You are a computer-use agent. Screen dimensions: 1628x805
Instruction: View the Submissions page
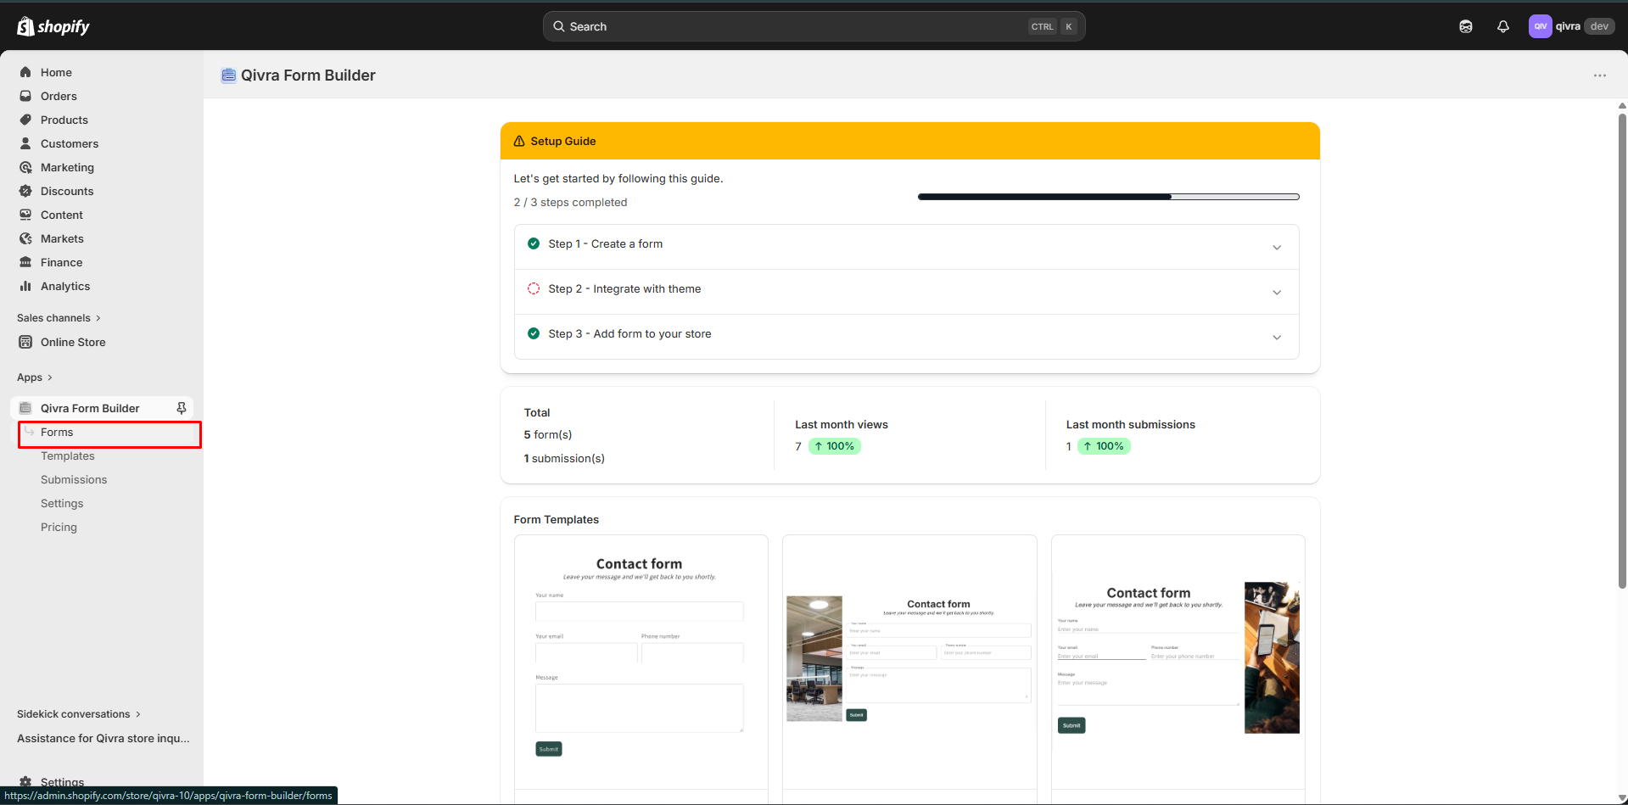[x=74, y=479]
